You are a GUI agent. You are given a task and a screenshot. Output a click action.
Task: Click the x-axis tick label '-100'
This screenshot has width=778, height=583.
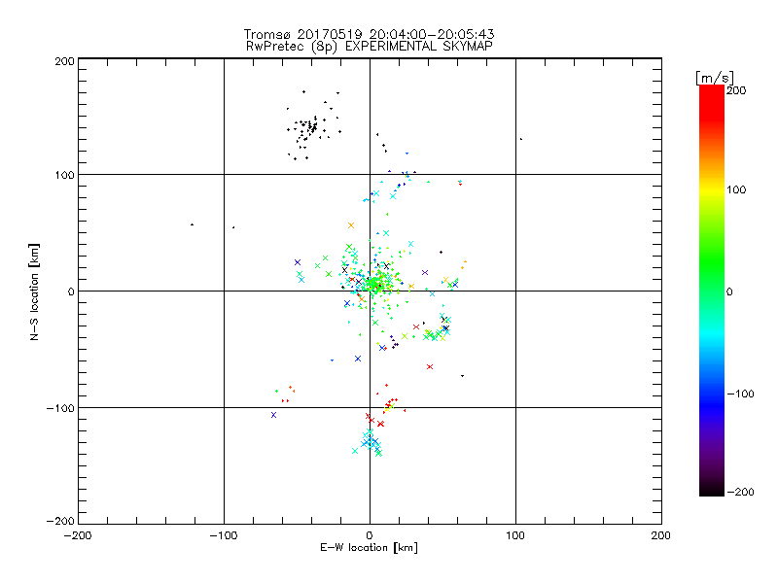point(224,535)
